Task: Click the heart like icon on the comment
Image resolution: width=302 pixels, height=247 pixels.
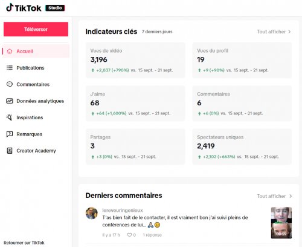Action: coord(129,235)
